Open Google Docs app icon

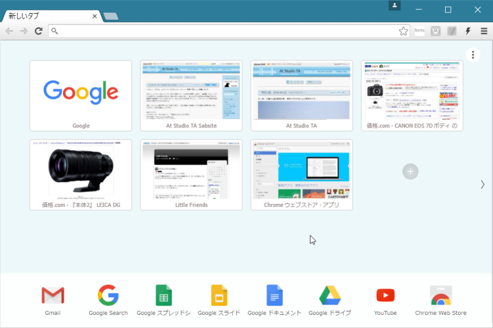(275, 295)
